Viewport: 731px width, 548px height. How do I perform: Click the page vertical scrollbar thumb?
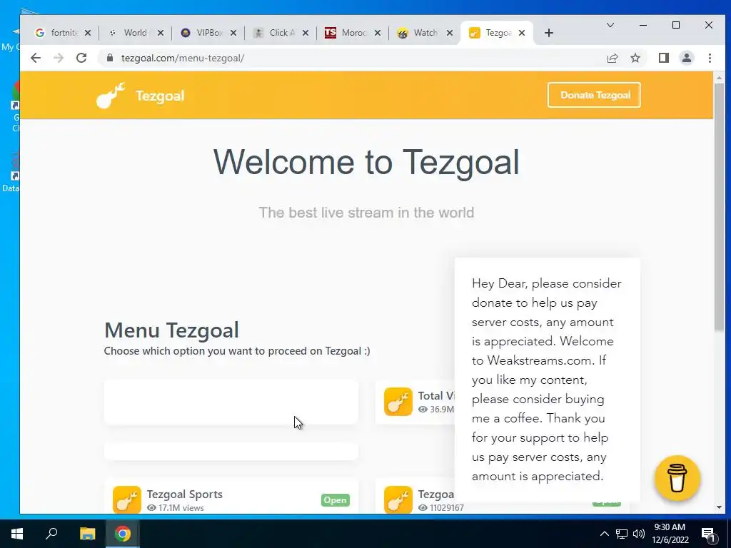(719, 208)
